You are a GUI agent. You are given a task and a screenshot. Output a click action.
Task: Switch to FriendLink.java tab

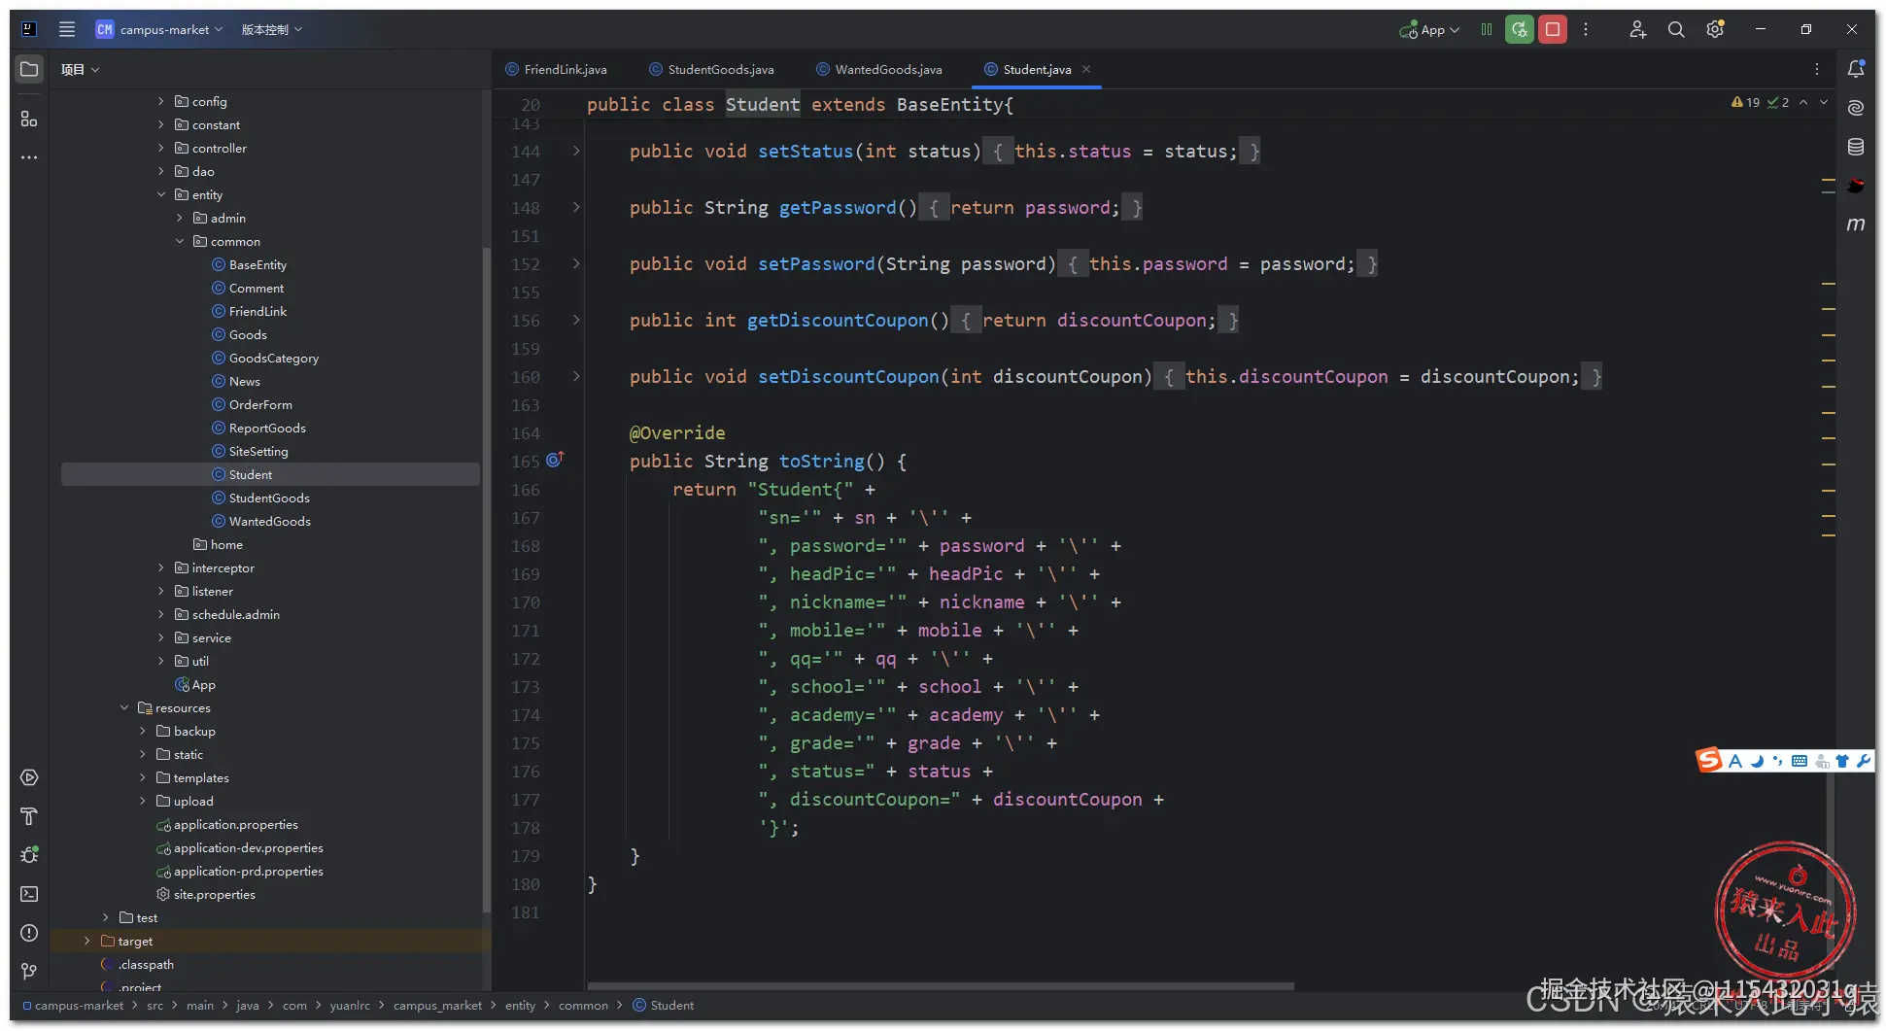tap(557, 69)
